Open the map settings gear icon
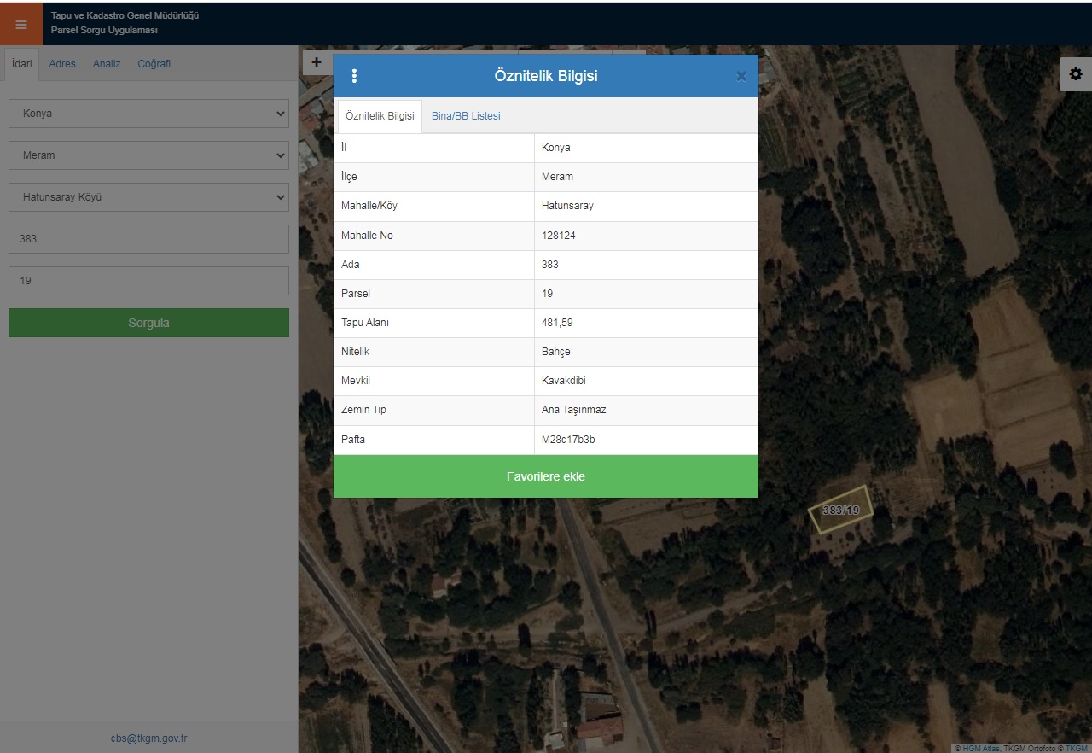 pyautogui.click(x=1075, y=74)
